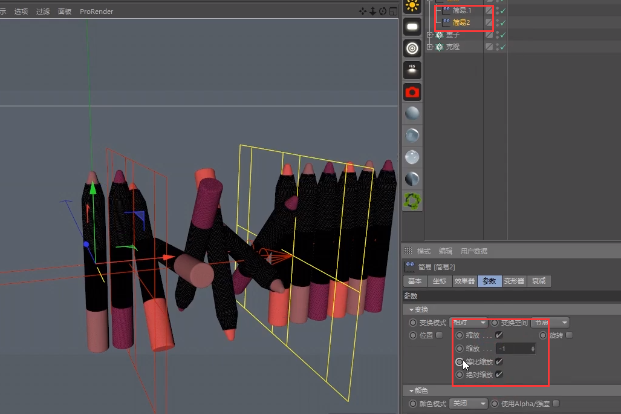
Task: Click the half-shaded sphere icon above the green wreath
Action: click(412, 179)
